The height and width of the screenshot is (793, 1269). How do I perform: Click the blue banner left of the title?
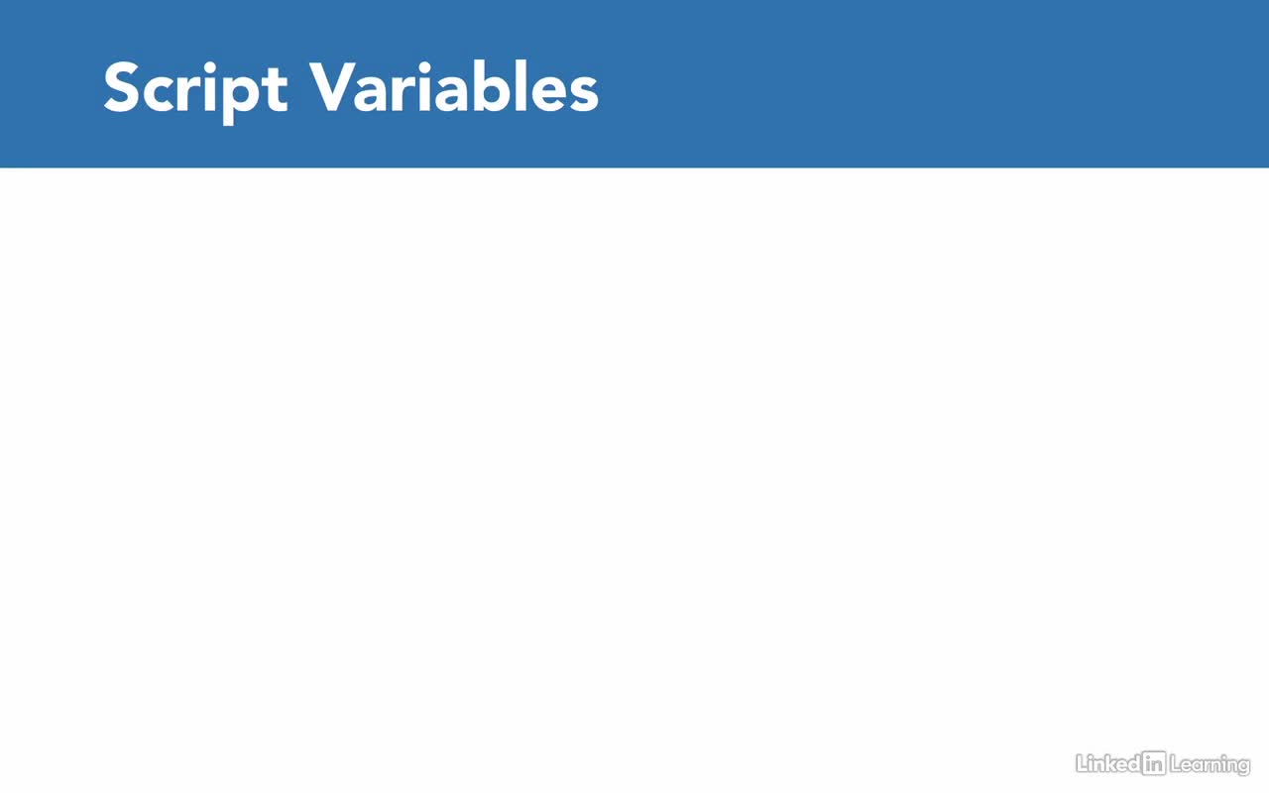click(x=50, y=84)
